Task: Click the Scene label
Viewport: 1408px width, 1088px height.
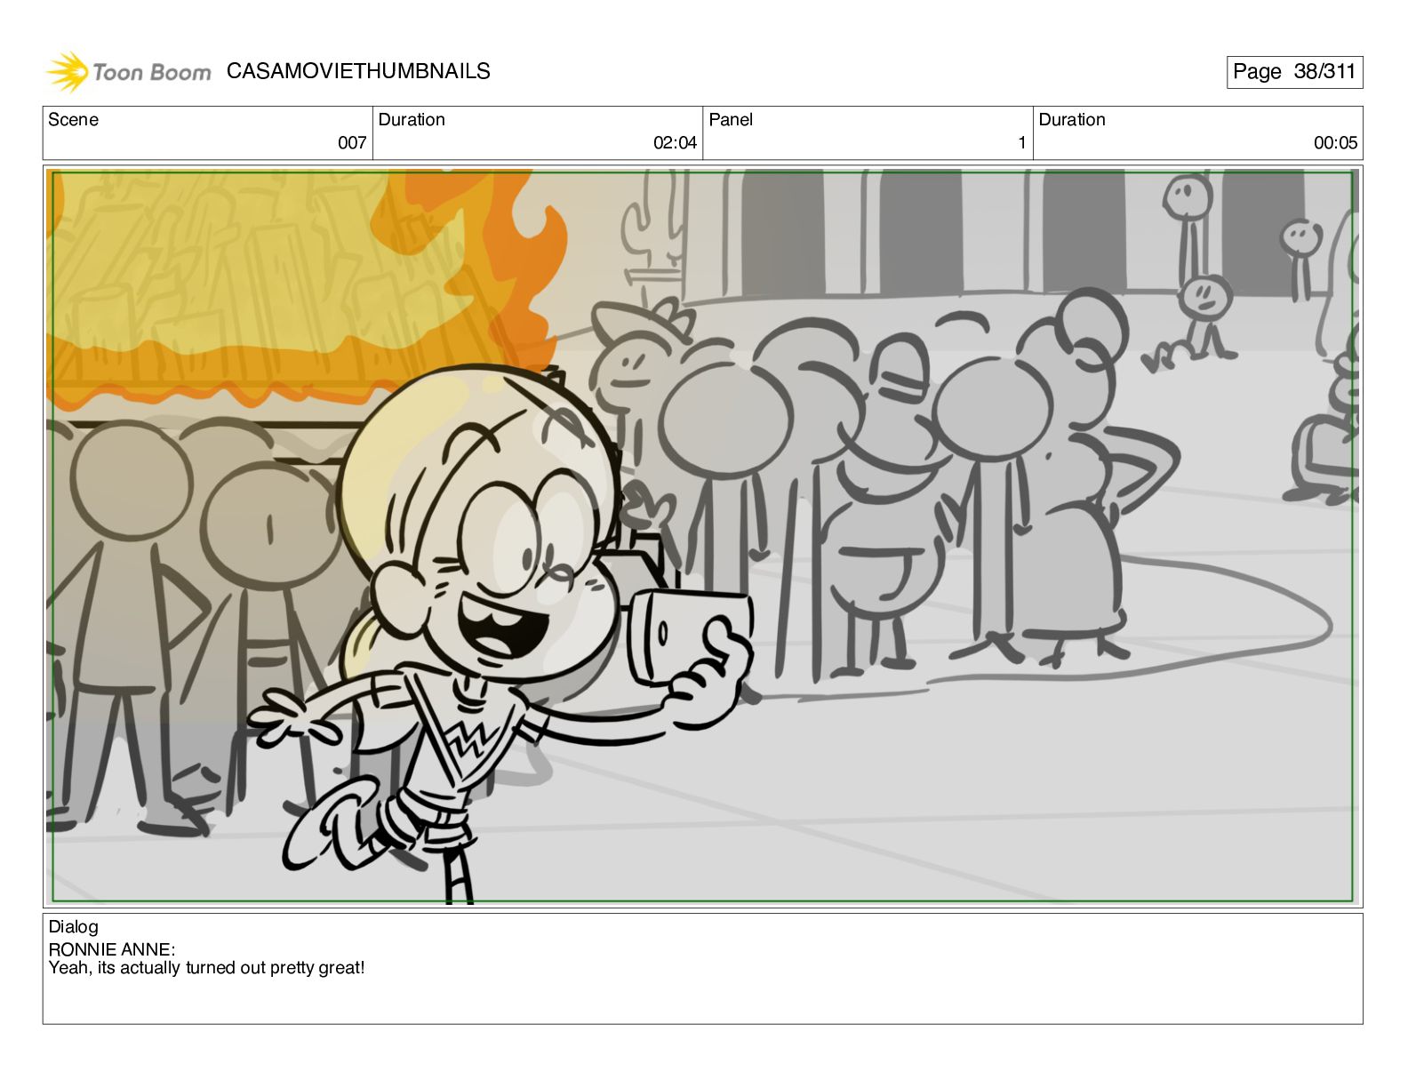Action: [73, 119]
